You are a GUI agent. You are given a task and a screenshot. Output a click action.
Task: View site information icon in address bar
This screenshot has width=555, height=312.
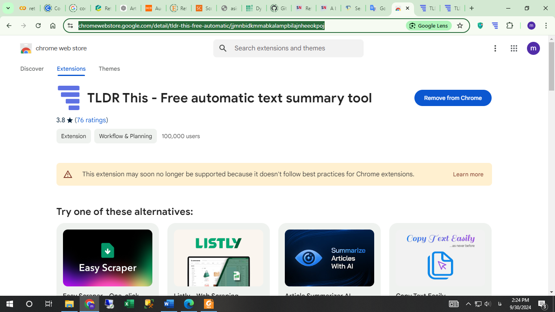70,26
